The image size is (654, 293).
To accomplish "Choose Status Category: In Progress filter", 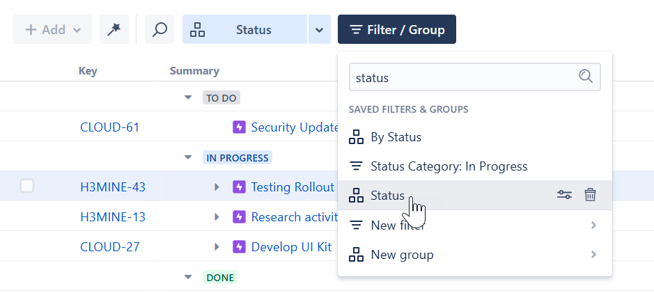I will 449,166.
